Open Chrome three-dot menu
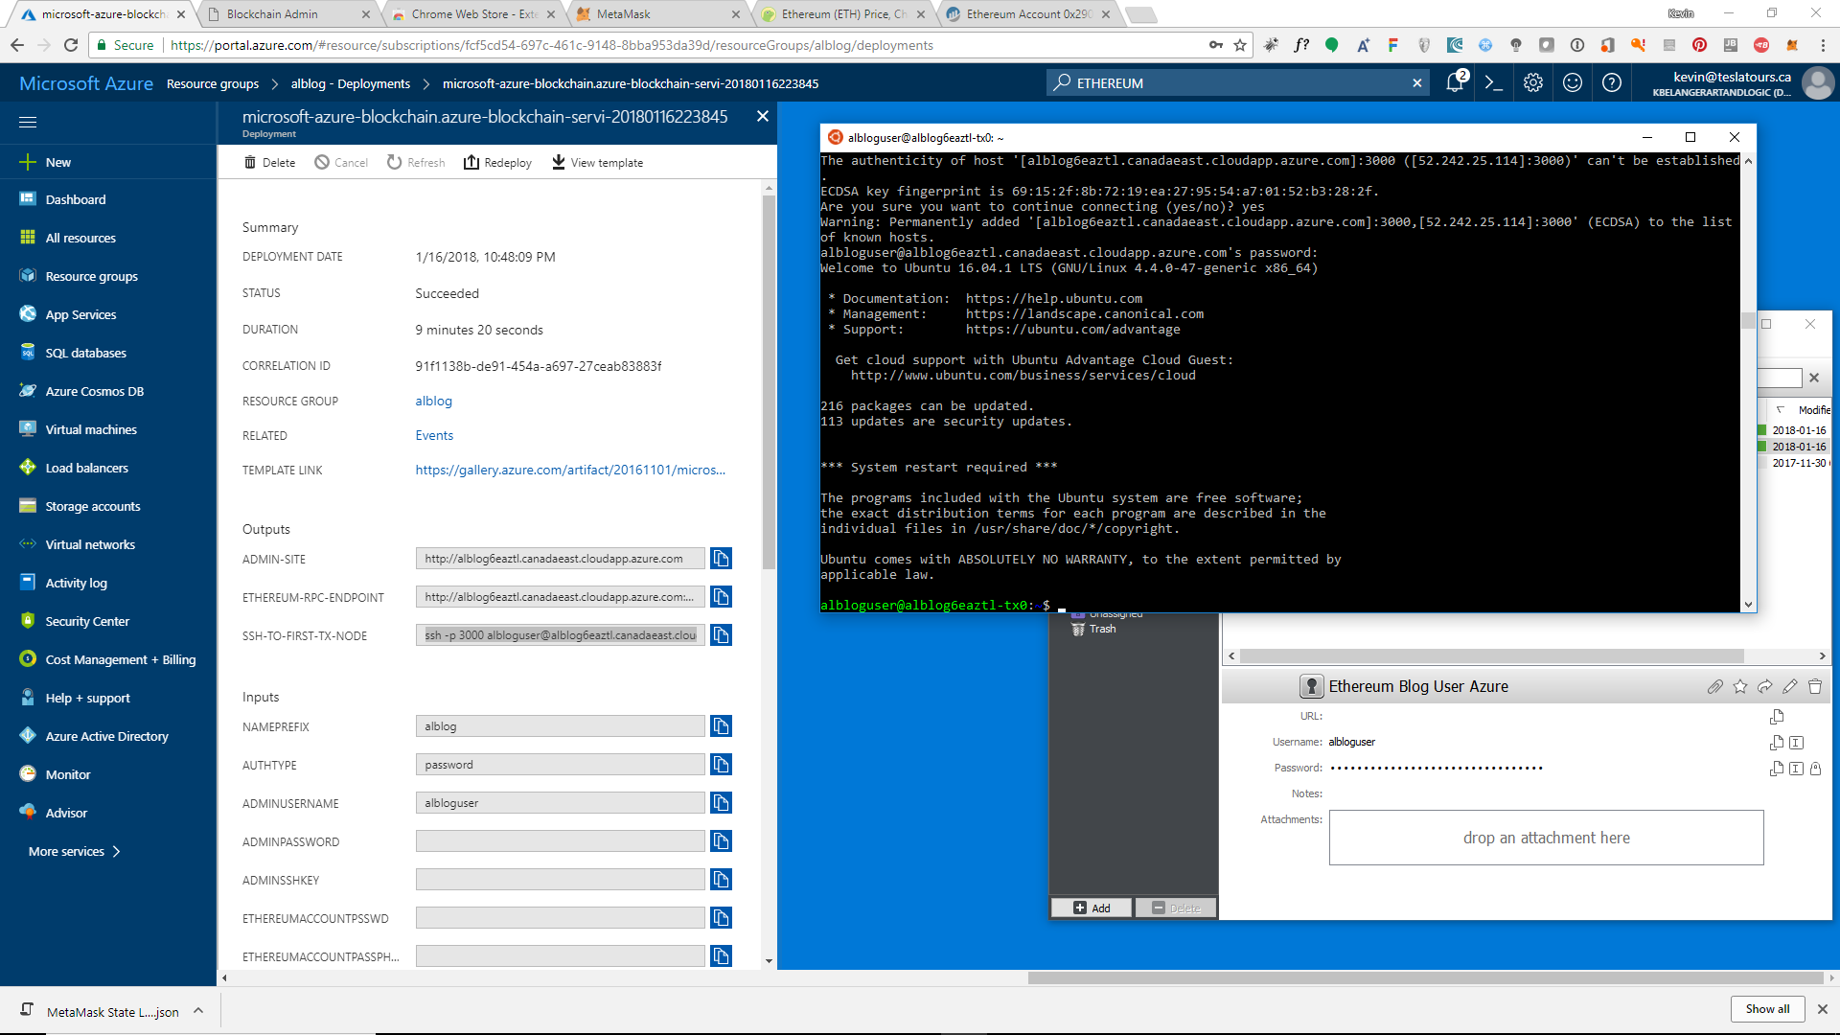Screen dimensions: 1840x1035 1824,45
